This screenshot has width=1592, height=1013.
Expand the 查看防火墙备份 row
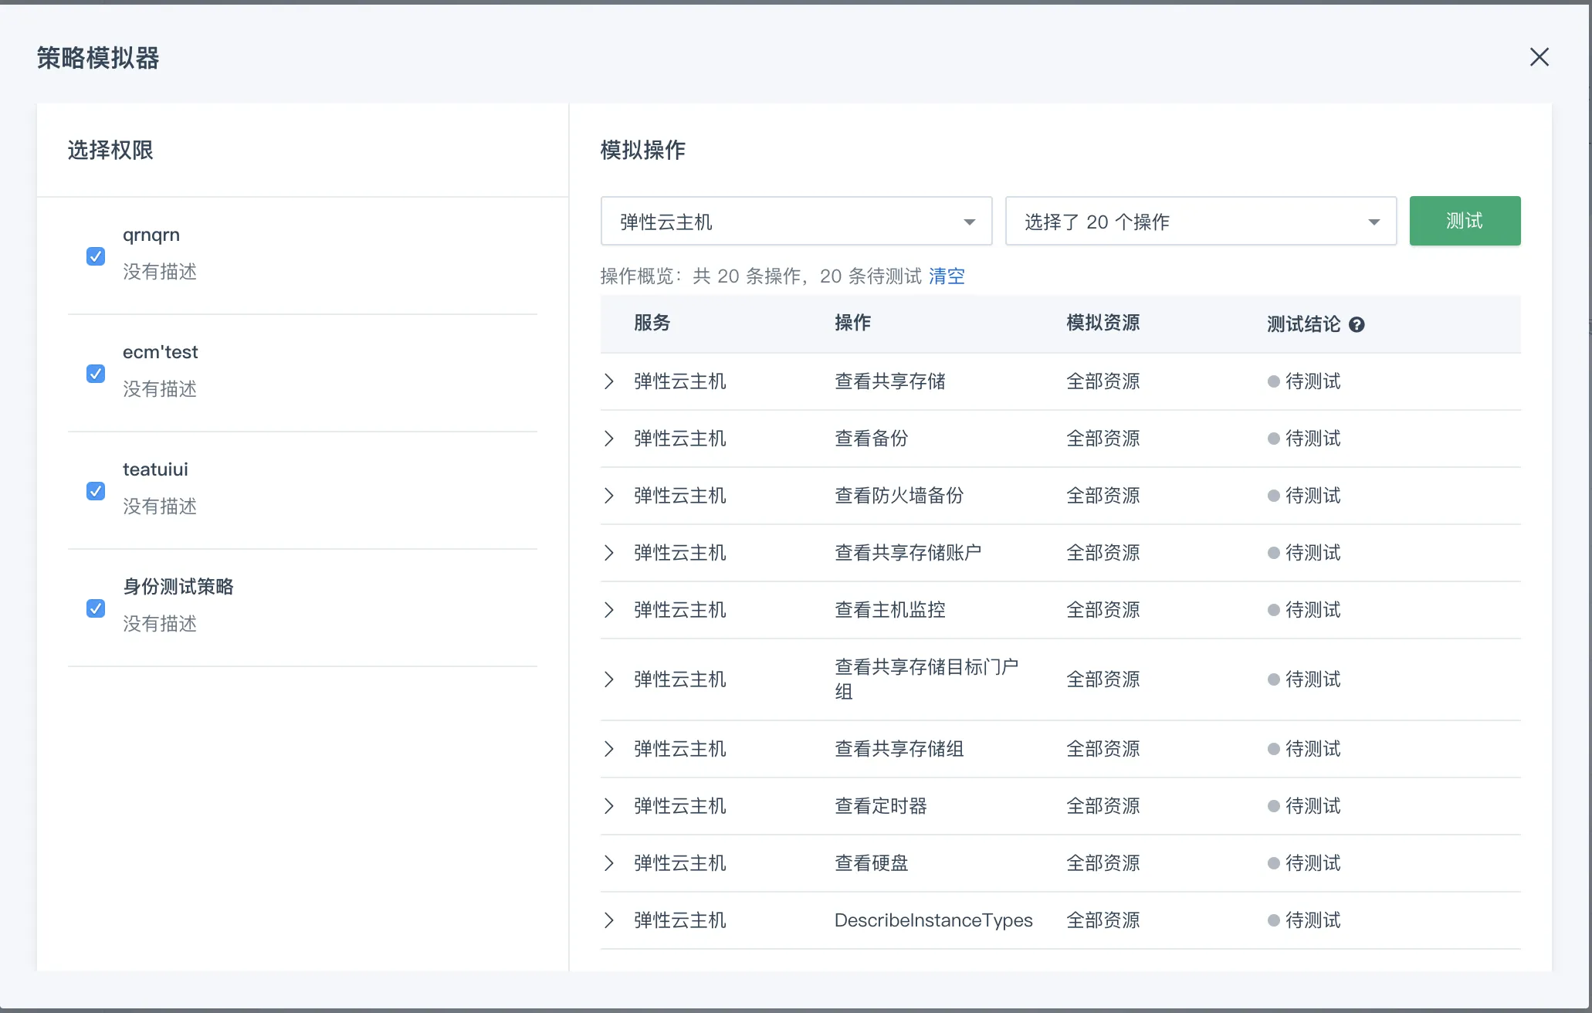(609, 496)
